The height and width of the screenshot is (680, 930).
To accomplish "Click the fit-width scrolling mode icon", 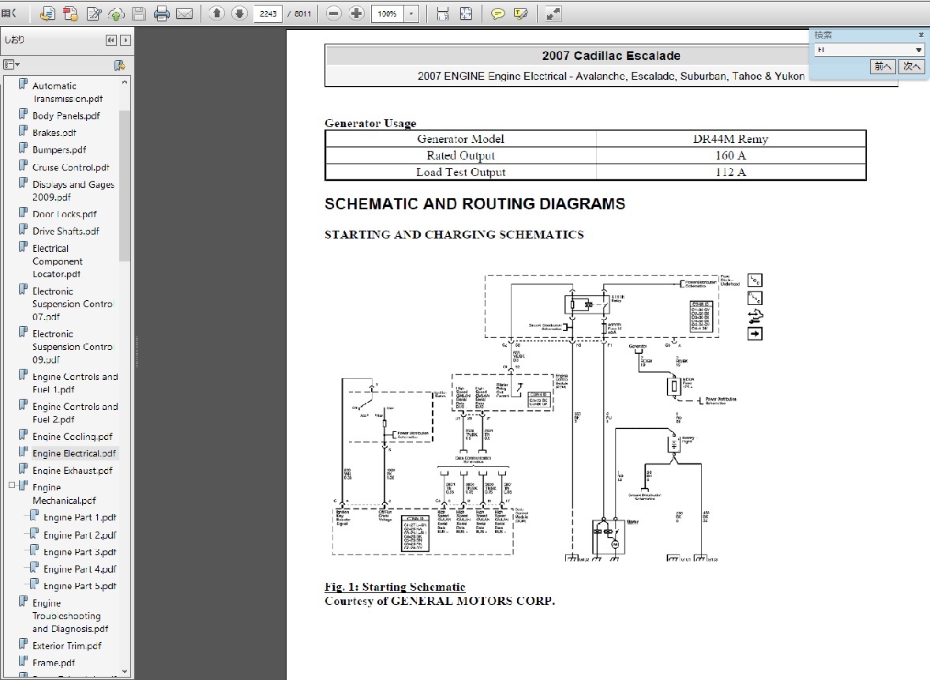I will pos(442,13).
